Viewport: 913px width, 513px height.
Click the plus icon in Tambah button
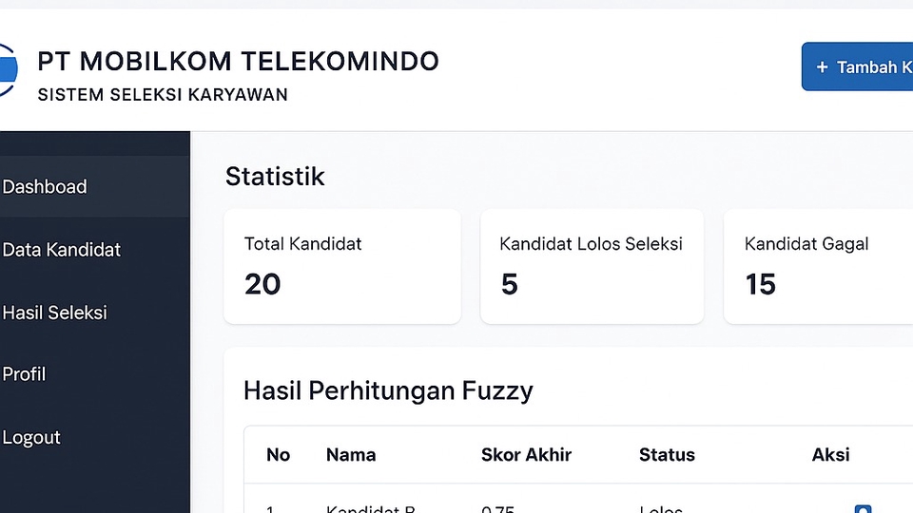[822, 67]
